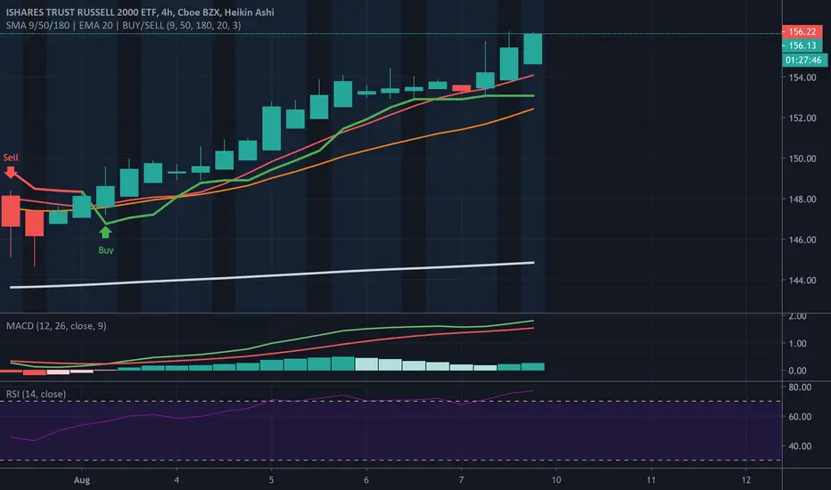Click date 4 on time axis
This screenshot has height=490, width=831.
click(x=177, y=480)
